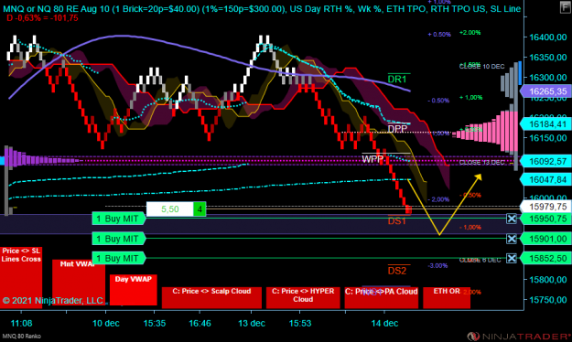
Task: Click the 15901,00 green order price tag
Action: pyautogui.click(x=545, y=239)
